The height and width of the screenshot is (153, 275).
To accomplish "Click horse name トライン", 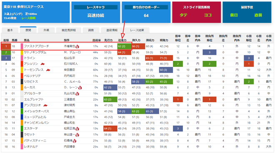I will pyautogui.click(x=30, y=58).
